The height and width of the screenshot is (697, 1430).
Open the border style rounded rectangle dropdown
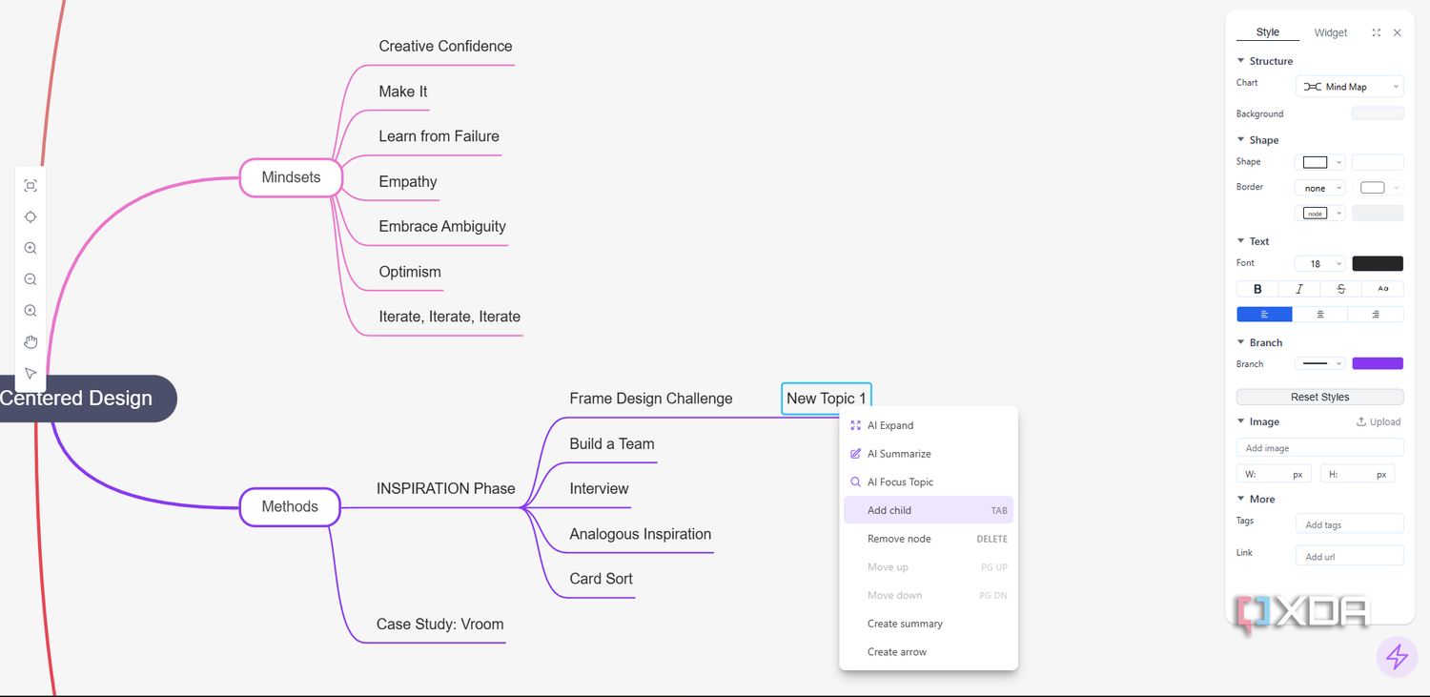(x=1379, y=188)
